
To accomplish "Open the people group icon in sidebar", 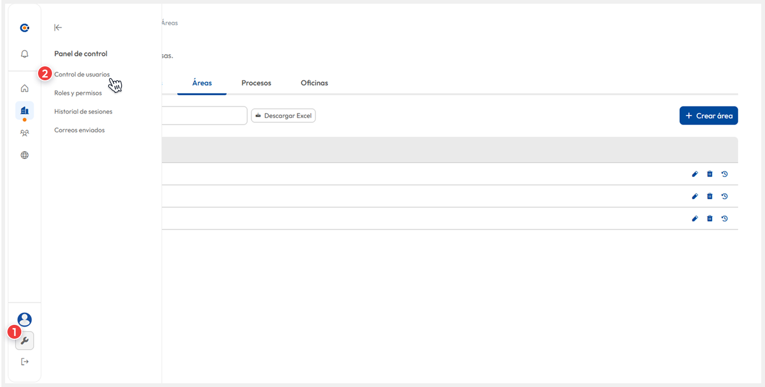I will coord(25,133).
